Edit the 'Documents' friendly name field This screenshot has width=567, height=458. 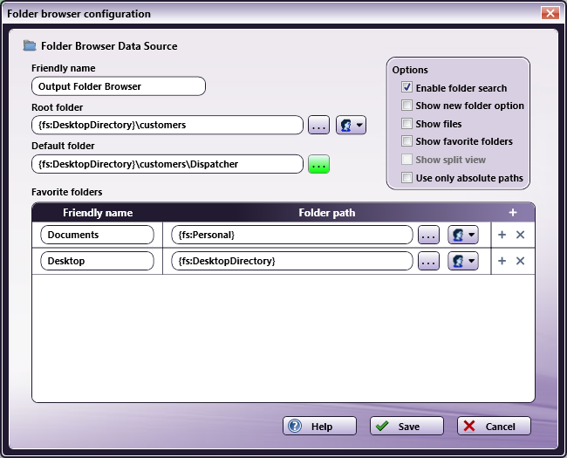(98, 235)
